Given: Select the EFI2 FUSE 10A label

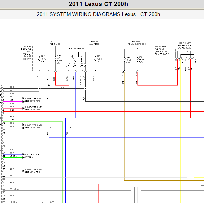Looking at the screenshot, I should tap(43, 59).
